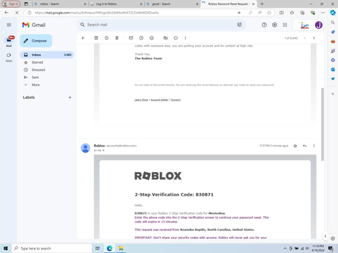The width and height of the screenshot is (338, 253).
Task: Move conversation to folder icon
Action: [x=166, y=38]
